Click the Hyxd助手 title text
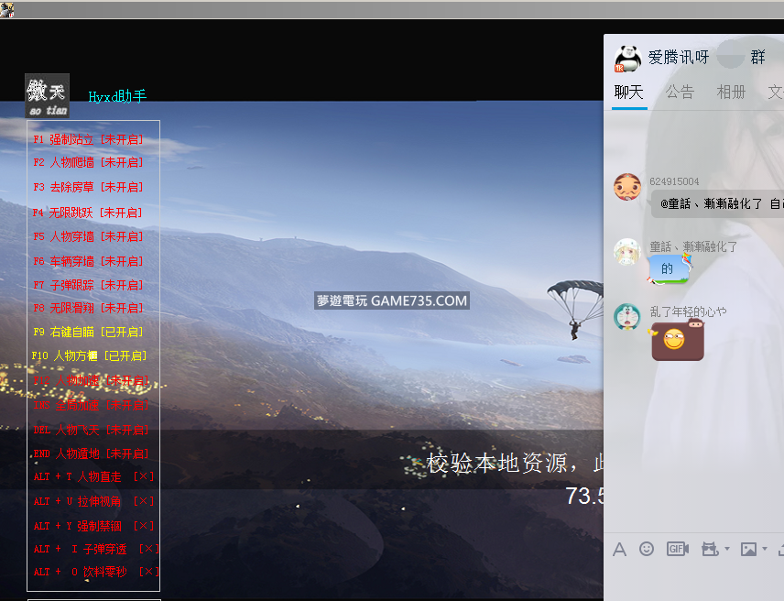 pos(117,96)
